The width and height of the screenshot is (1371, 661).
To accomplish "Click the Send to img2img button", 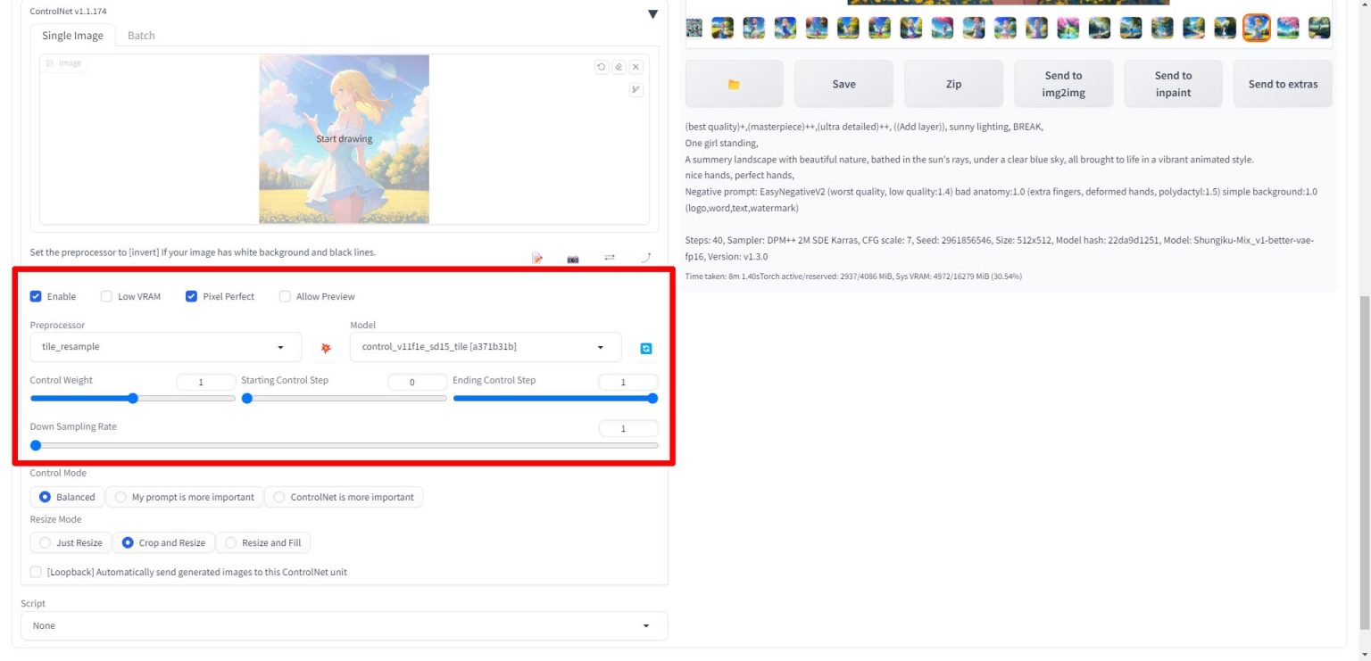I will (x=1063, y=84).
